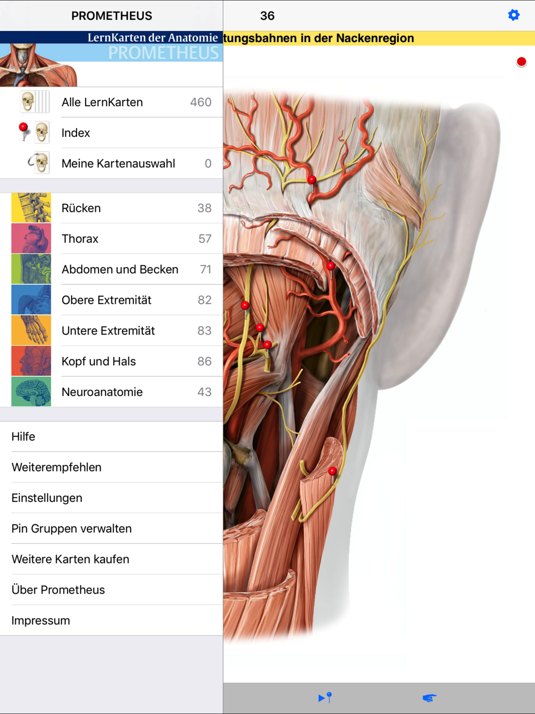The image size is (535, 714).
Task: Tap Weitere Karten kaufen
Action: coord(111,559)
